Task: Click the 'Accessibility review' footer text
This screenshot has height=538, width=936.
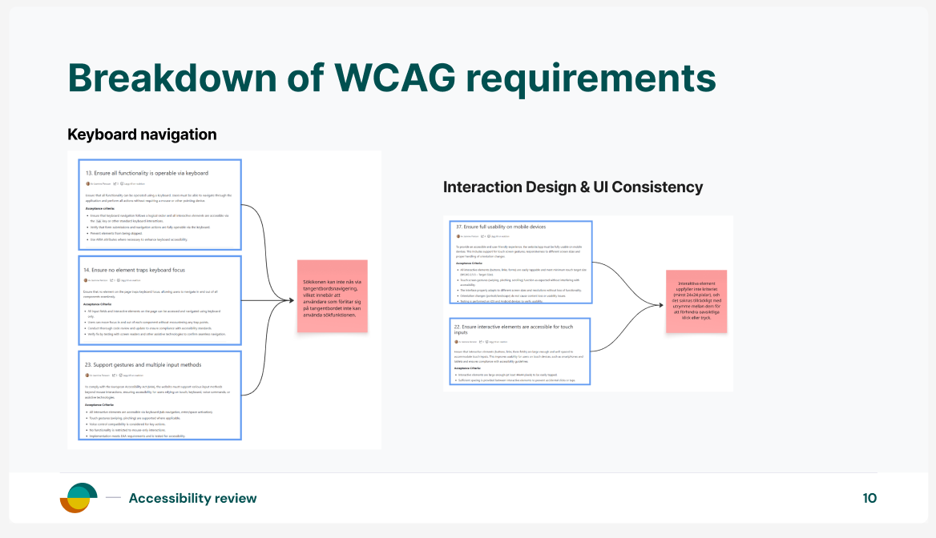Action: 192,499
